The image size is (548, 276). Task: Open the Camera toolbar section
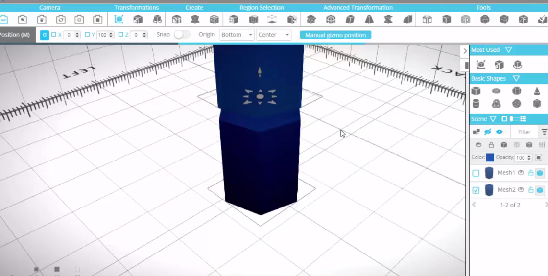(x=49, y=8)
